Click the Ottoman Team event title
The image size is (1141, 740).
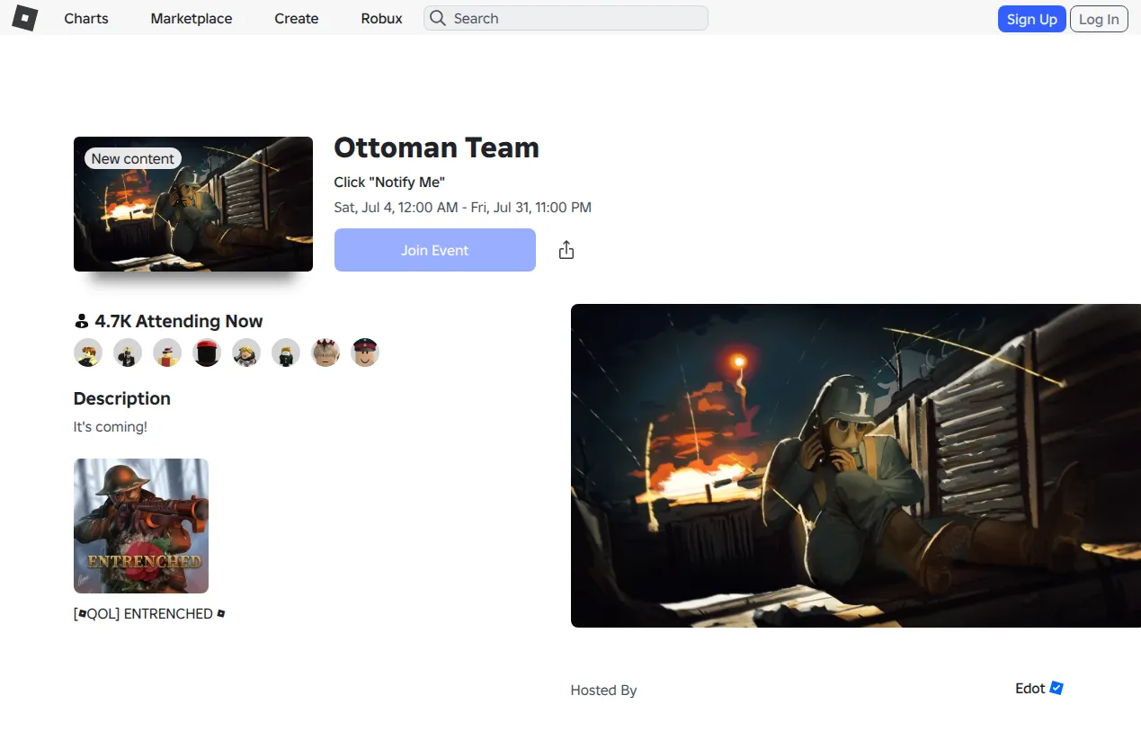click(x=436, y=147)
